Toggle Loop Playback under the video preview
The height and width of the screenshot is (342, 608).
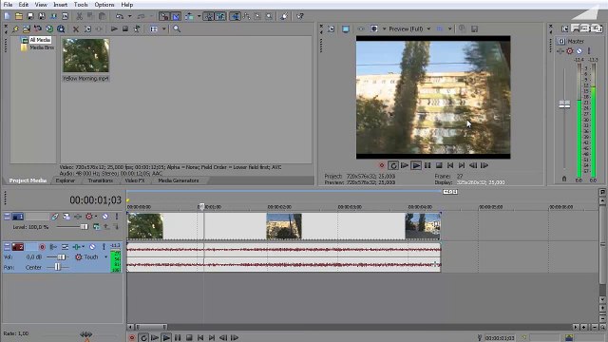click(393, 165)
